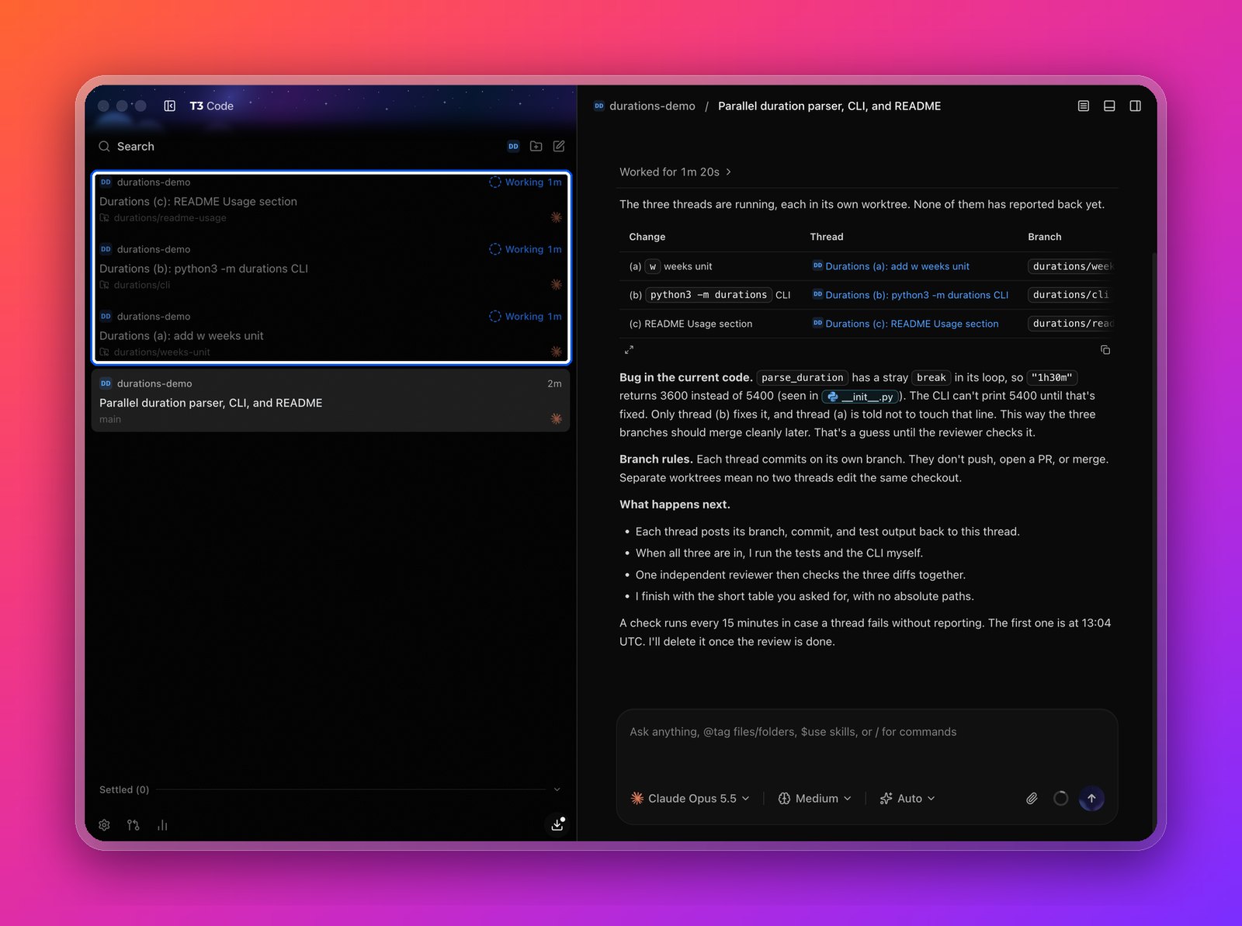Click the parse_duration code chip
This screenshot has width=1242, height=926.
pos(802,377)
